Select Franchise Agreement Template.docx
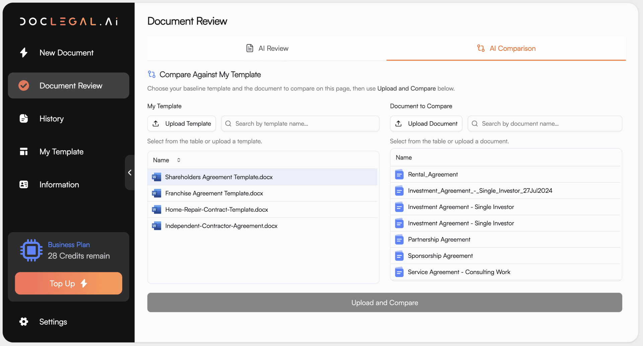 click(x=263, y=193)
